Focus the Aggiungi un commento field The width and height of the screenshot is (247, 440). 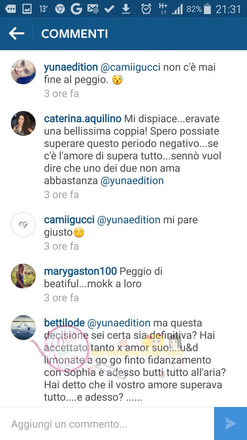point(107,424)
